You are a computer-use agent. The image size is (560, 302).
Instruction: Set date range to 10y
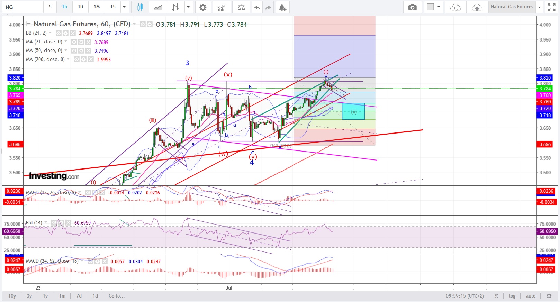pyautogui.click(x=12, y=296)
